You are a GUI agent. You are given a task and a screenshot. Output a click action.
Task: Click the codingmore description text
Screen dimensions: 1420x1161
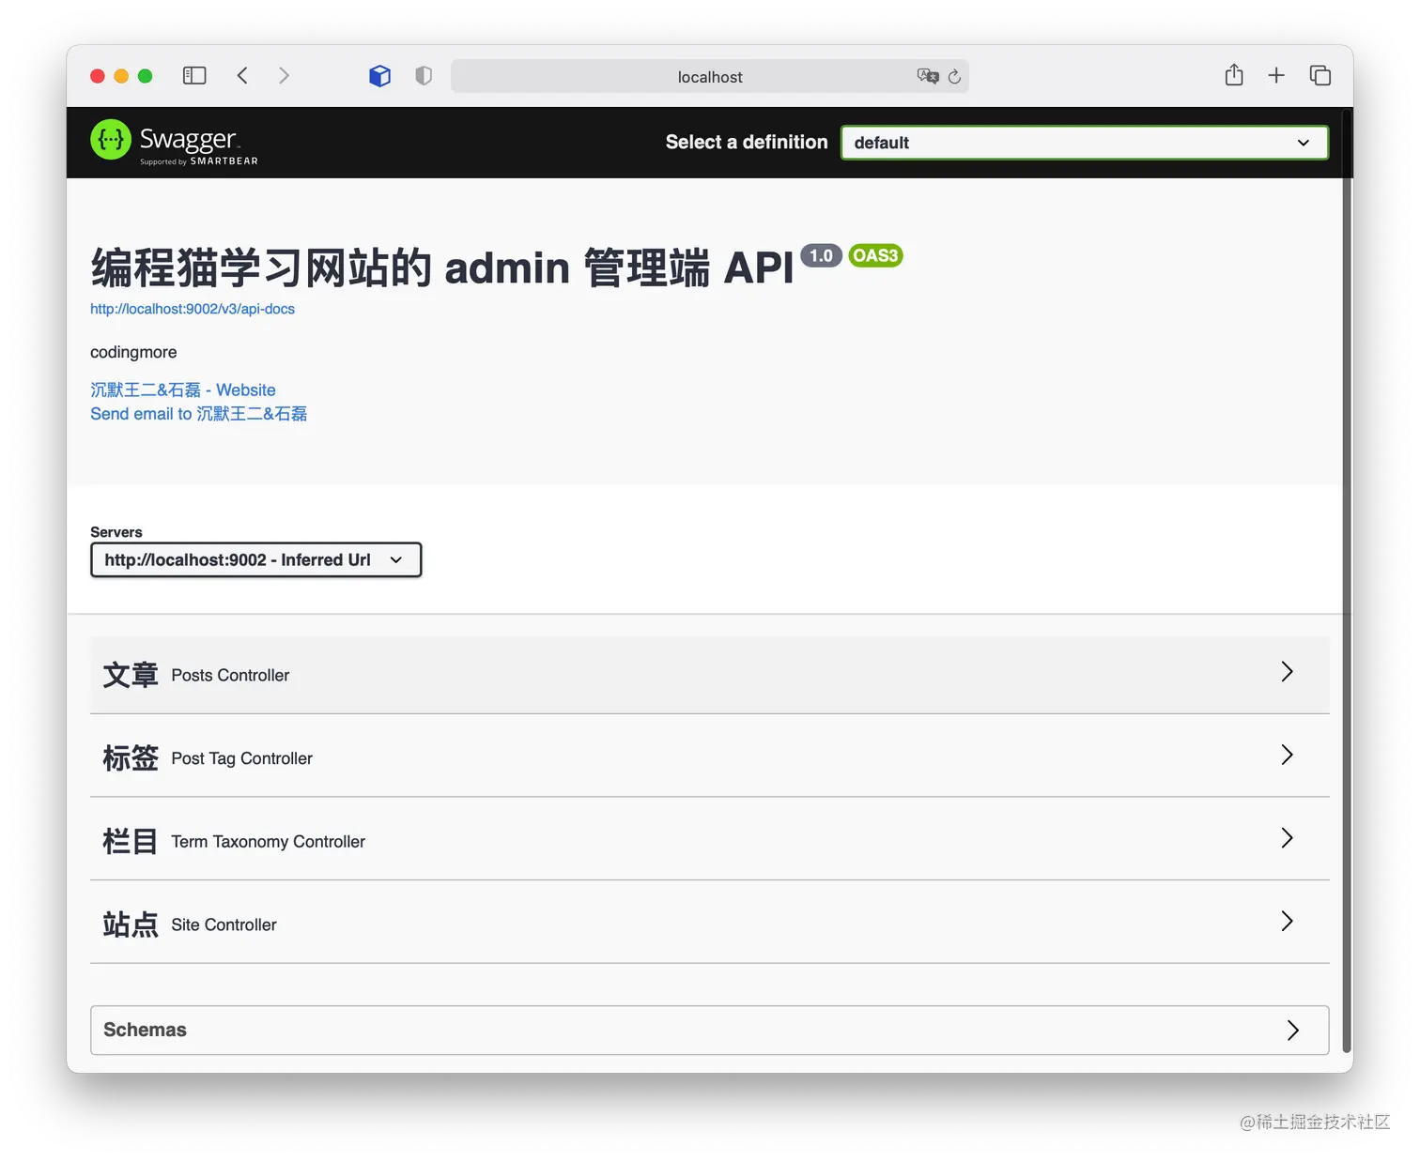pyautogui.click(x=133, y=352)
